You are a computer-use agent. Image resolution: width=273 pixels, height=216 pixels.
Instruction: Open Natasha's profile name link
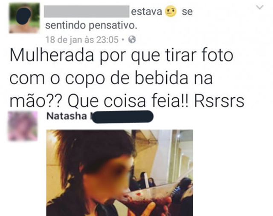coord(67,116)
